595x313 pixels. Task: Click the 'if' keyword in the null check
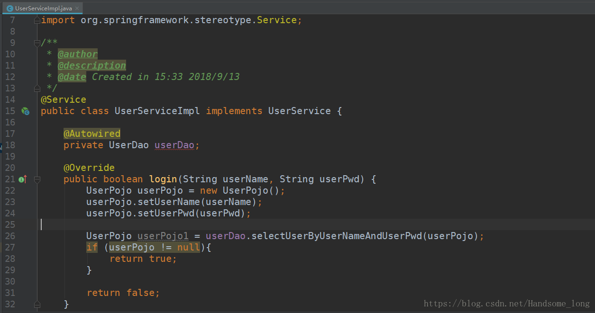point(92,247)
